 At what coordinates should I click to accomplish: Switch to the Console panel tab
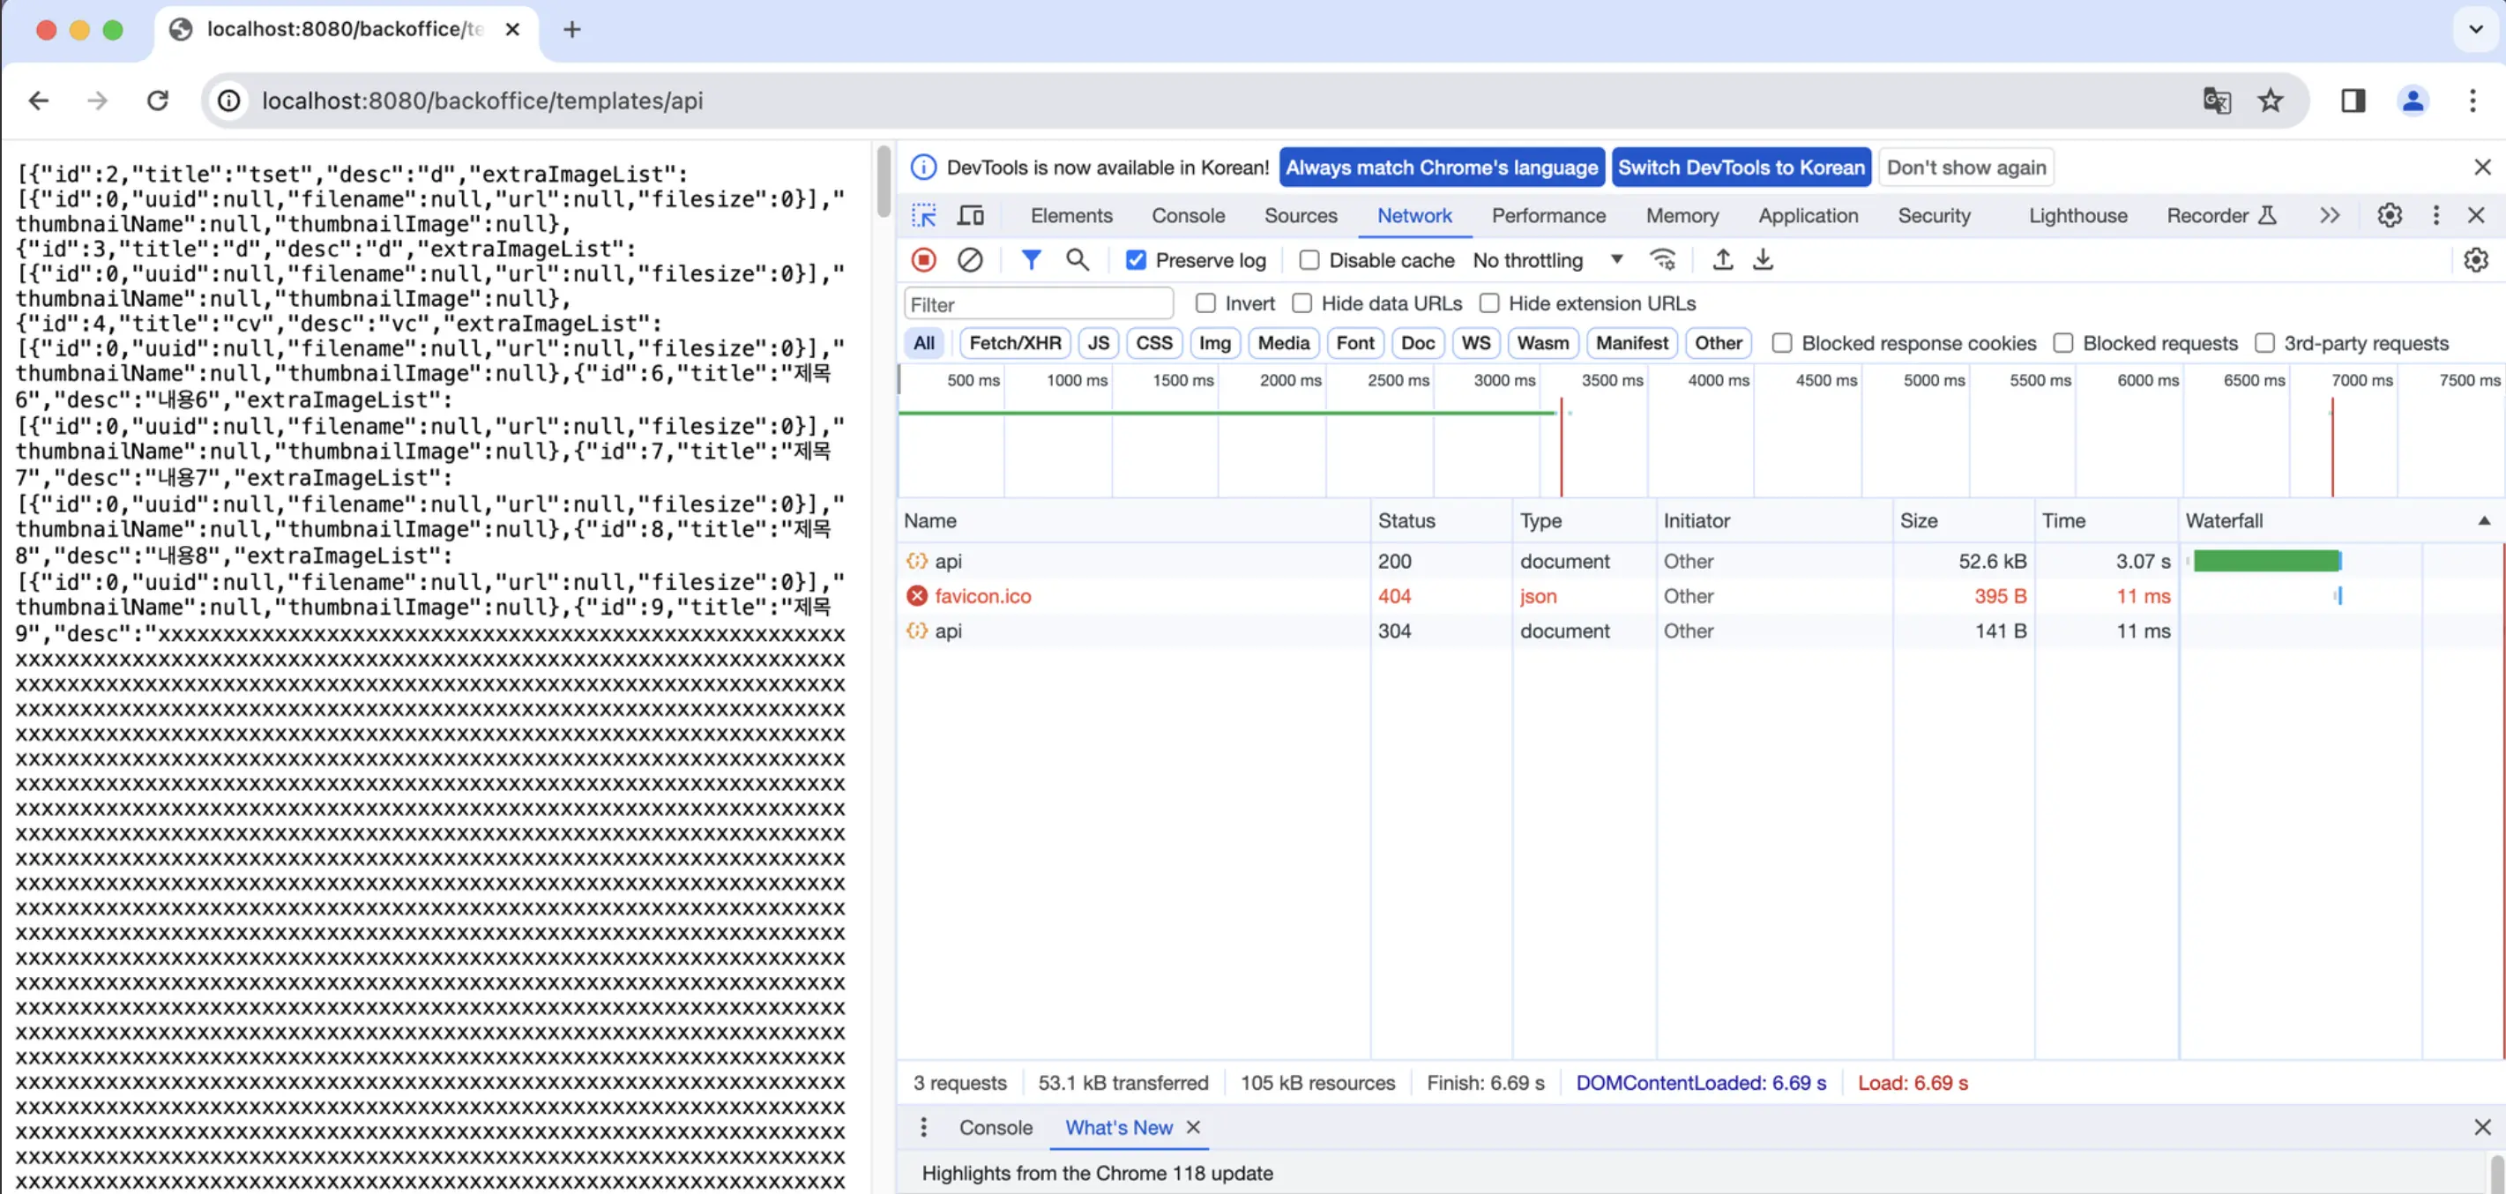pos(1188,216)
